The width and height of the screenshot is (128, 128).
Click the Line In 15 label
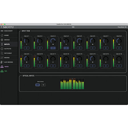click(106, 54)
